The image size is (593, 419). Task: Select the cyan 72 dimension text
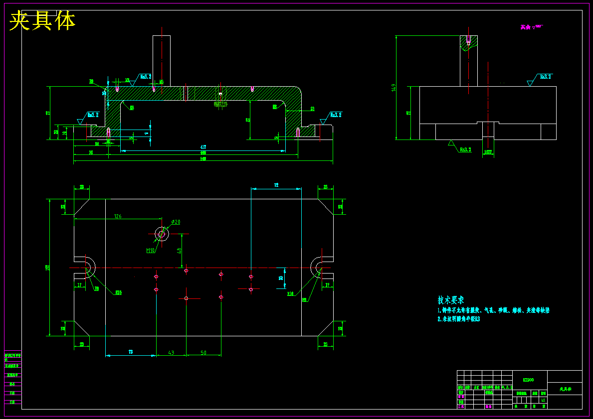[276, 185]
